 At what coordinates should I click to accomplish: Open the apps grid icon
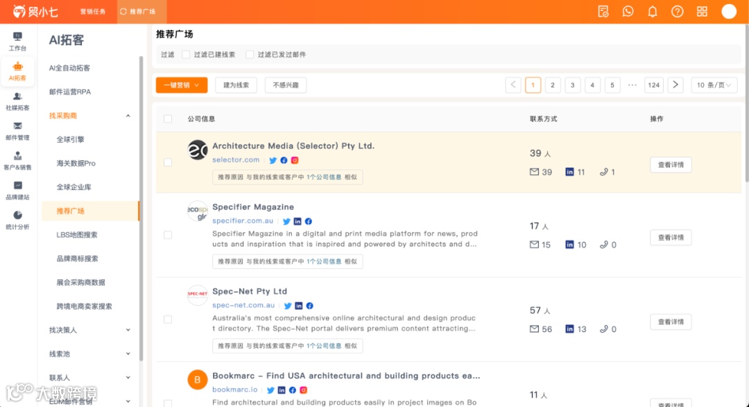point(702,12)
